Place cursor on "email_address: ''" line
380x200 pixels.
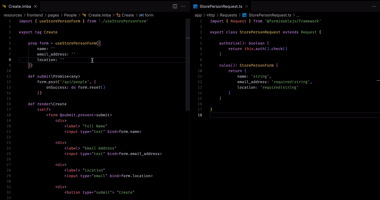tap(56, 54)
